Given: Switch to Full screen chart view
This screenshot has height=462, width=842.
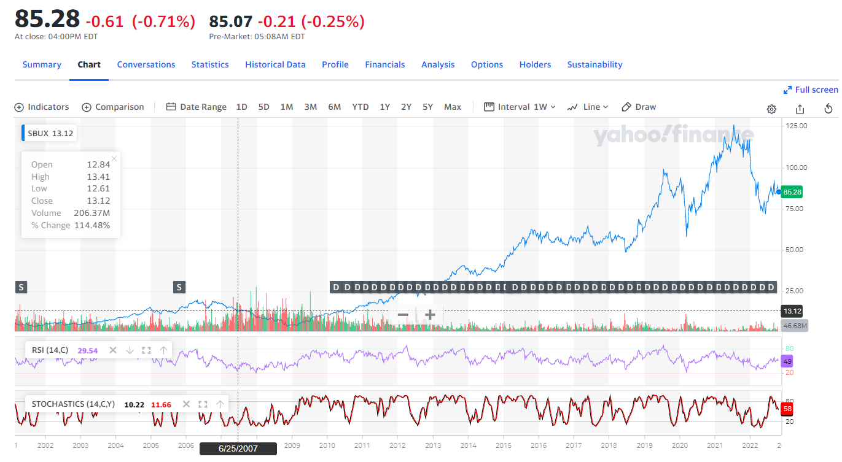Looking at the screenshot, I should tap(811, 90).
